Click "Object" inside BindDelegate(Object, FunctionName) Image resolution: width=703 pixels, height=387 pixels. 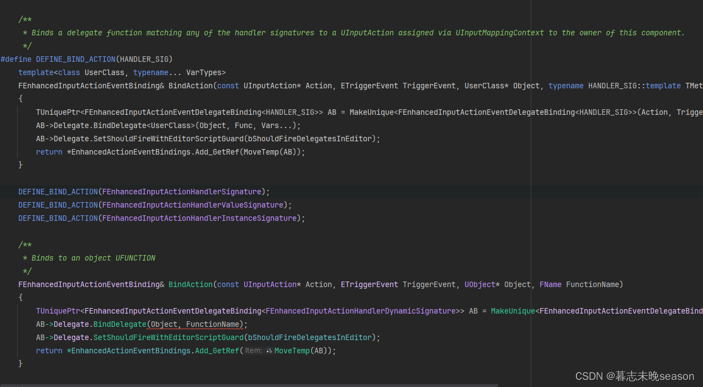pos(164,324)
